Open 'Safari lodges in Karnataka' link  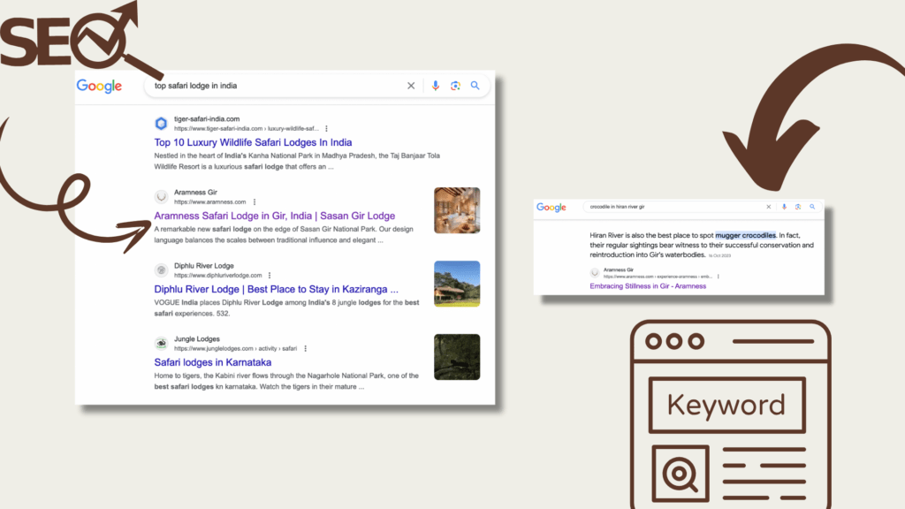pyautogui.click(x=212, y=362)
